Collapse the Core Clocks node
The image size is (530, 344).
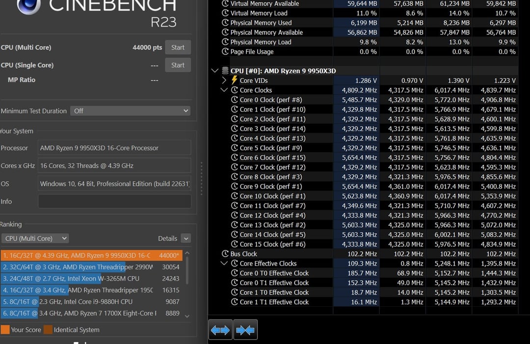[224, 90]
